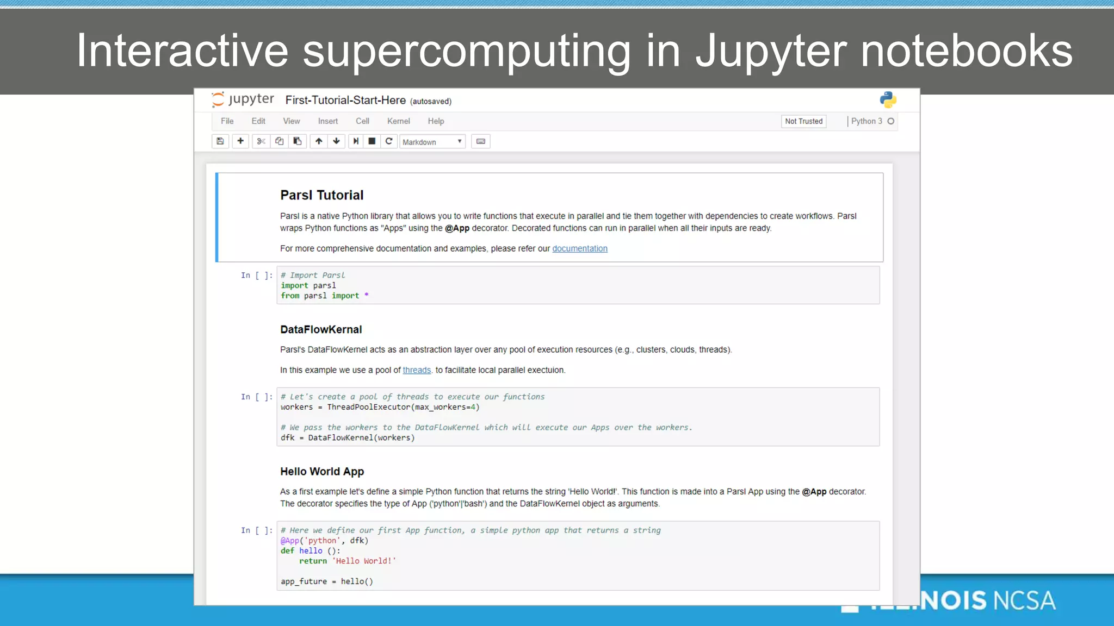The height and width of the screenshot is (626, 1114).
Task: Open the Cell menu
Action: click(x=362, y=121)
